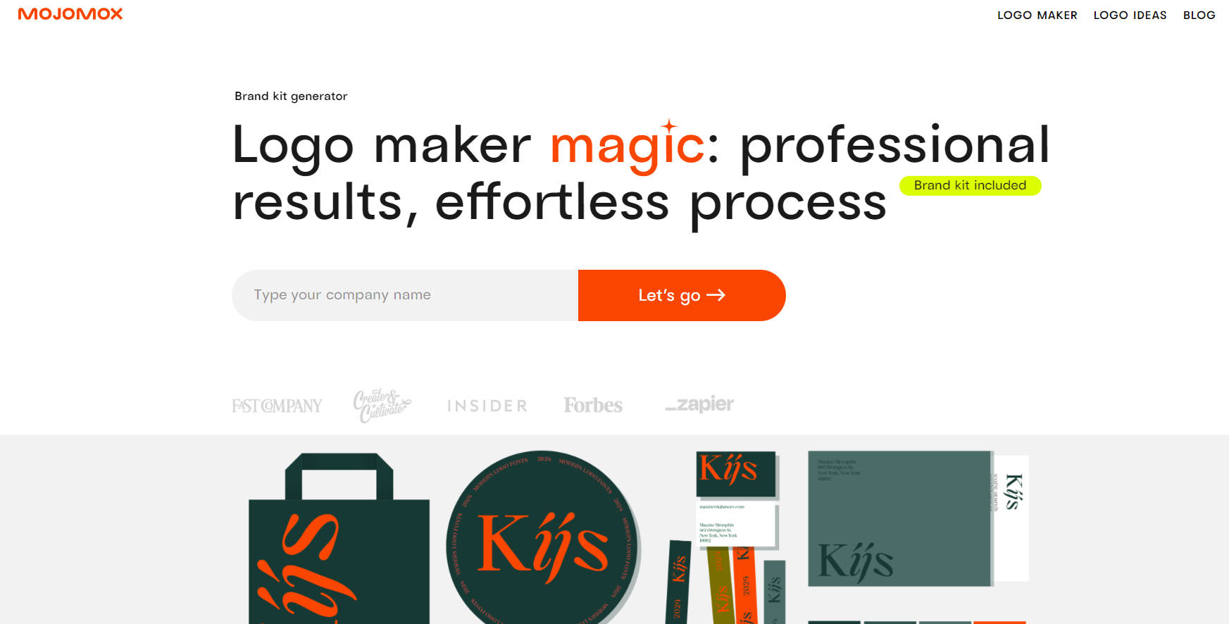The height and width of the screenshot is (624, 1229).
Task: Click the Let's go button
Action: [682, 295]
